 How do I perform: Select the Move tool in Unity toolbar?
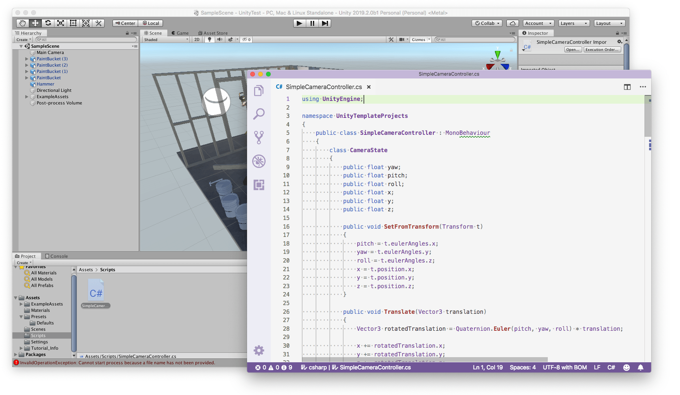click(35, 23)
